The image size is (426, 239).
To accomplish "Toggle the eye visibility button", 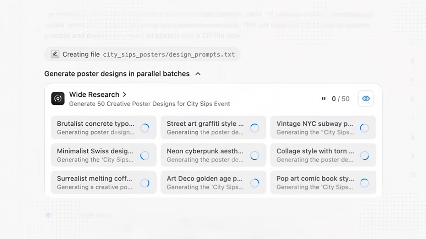I will pyautogui.click(x=366, y=99).
